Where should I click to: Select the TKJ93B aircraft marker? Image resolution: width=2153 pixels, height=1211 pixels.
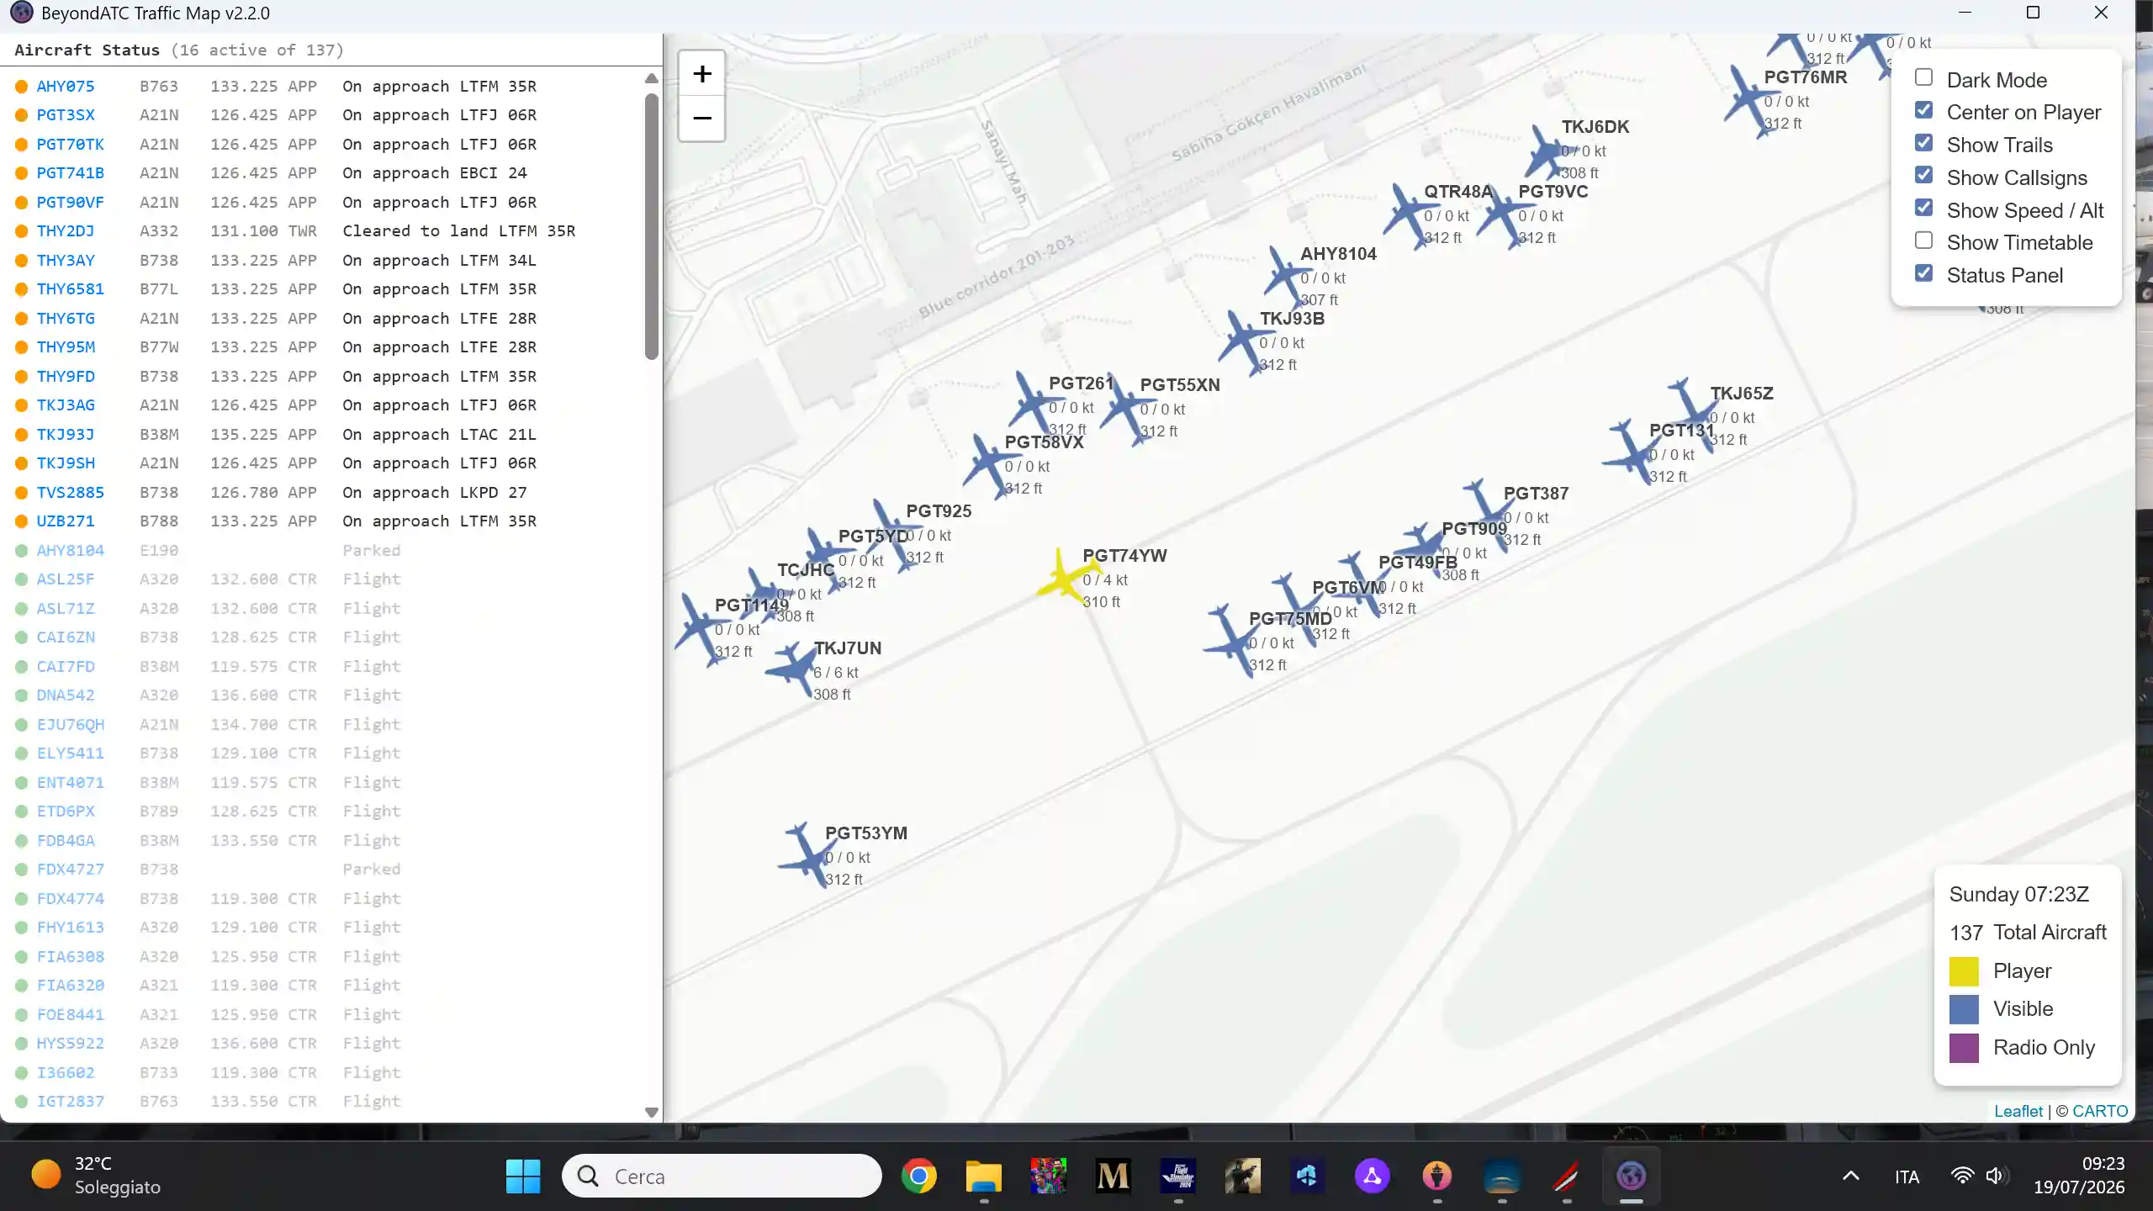[1245, 342]
